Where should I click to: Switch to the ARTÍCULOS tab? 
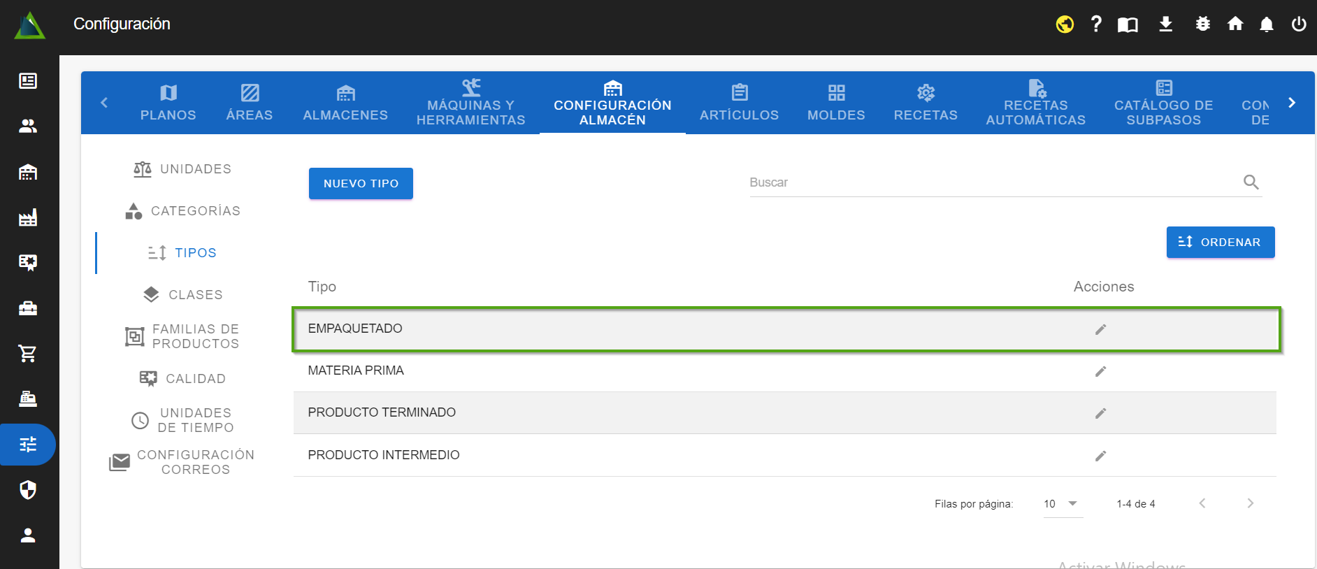click(739, 103)
